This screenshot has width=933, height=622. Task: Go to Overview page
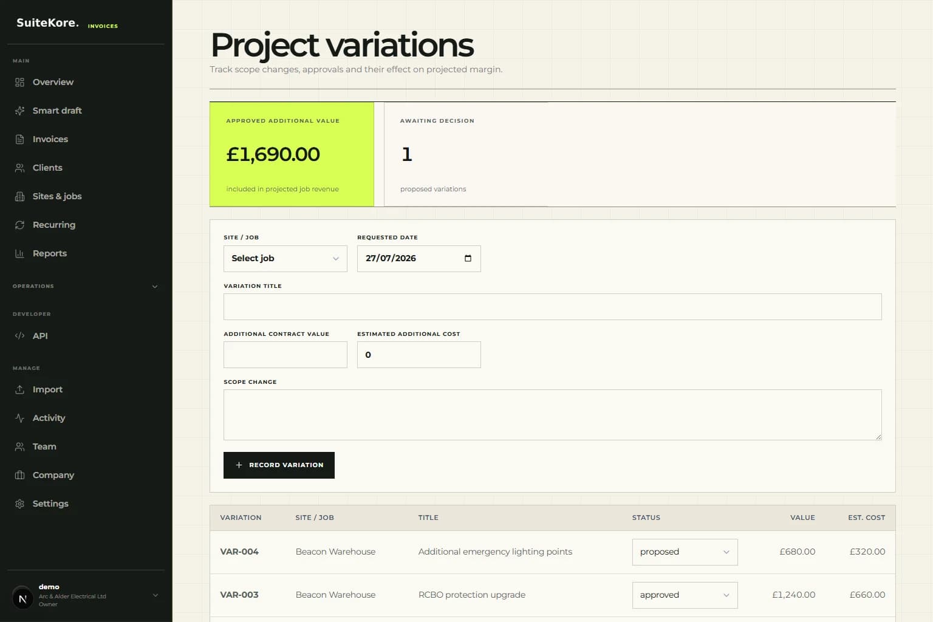(86, 82)
